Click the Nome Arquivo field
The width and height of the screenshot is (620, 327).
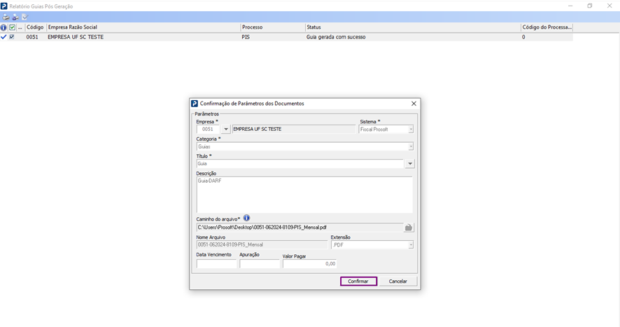(262, 244)
